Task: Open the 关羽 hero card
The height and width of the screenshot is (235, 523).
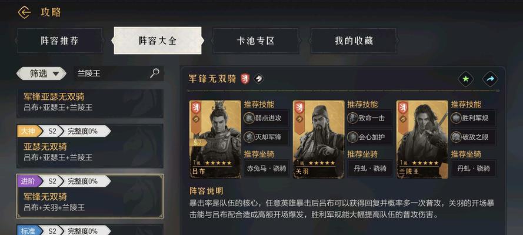Action: click(x=319, y=139)
